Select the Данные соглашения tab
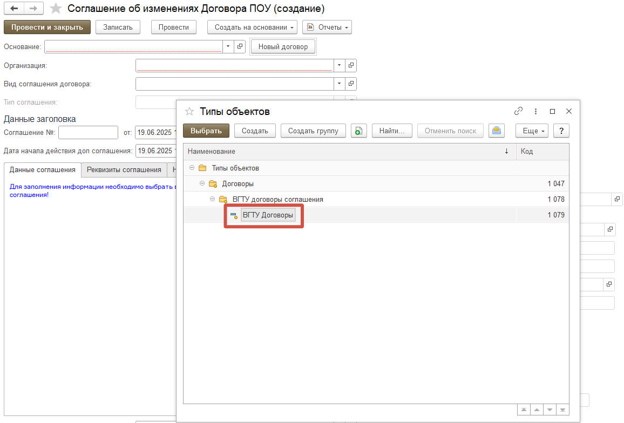Image resolution: width=624 pixels, height=423 pixels. tap(43, 169)
